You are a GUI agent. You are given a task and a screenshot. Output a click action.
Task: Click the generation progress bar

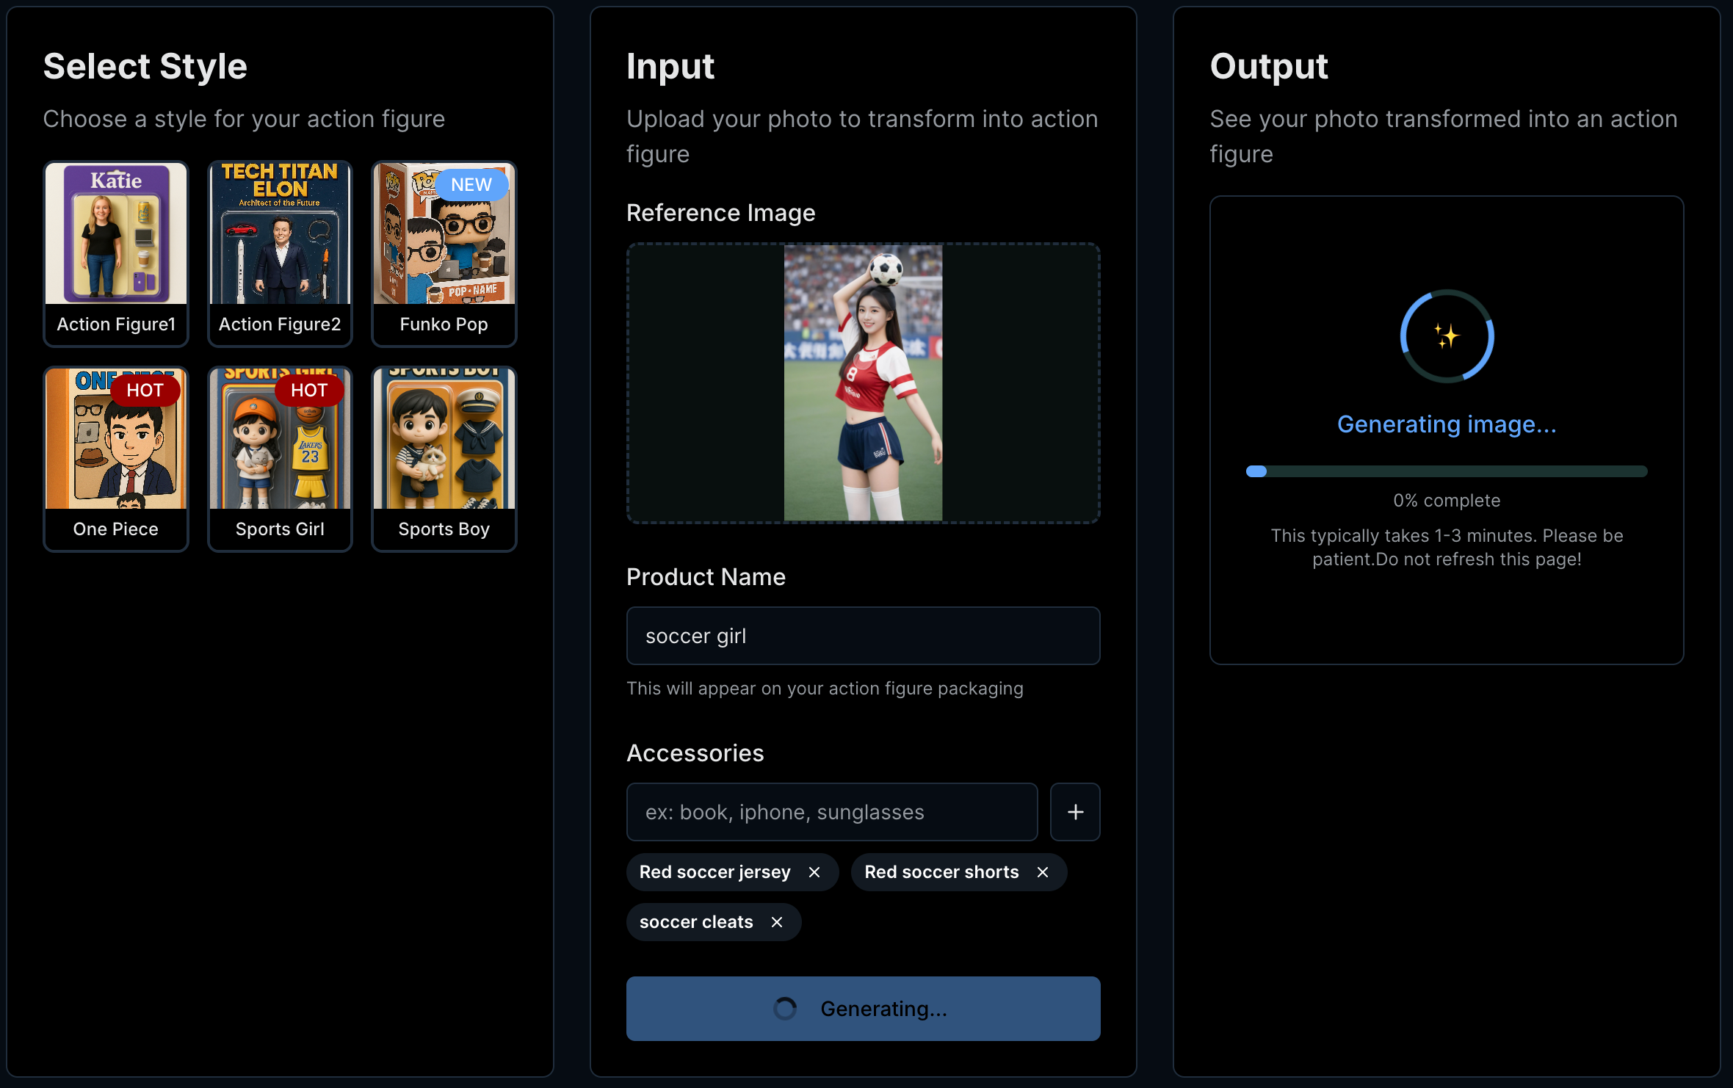pos(1446,471)
